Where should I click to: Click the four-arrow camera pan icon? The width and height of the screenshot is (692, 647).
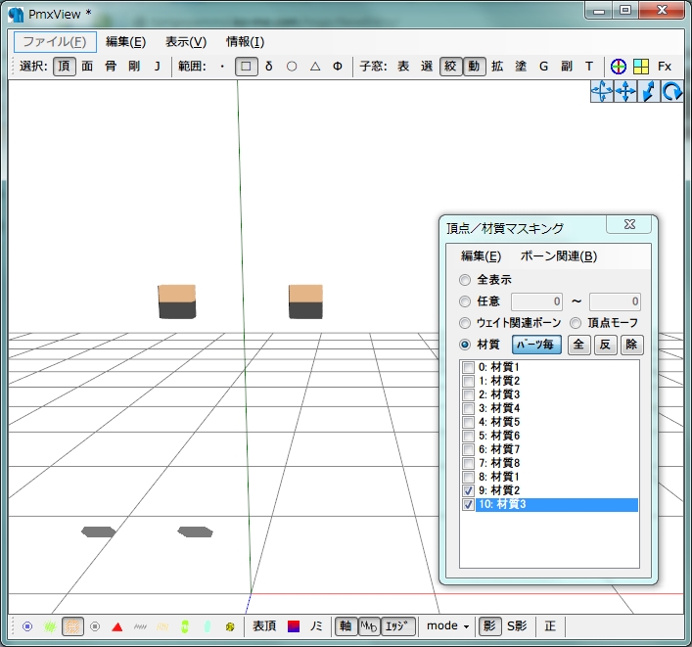[625, 92]
